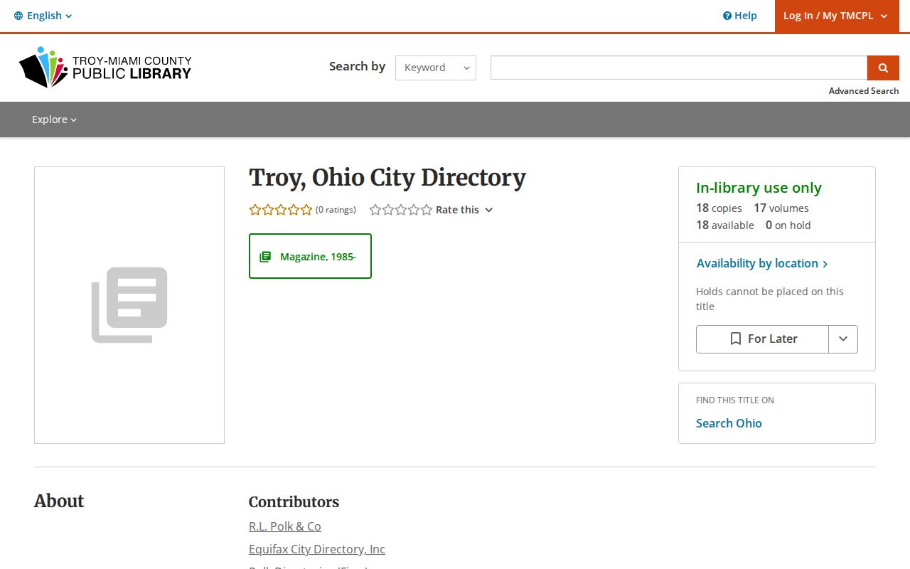Click the globe language icon
The width and height of the screenshot is (910, 569).
point(18,16)
